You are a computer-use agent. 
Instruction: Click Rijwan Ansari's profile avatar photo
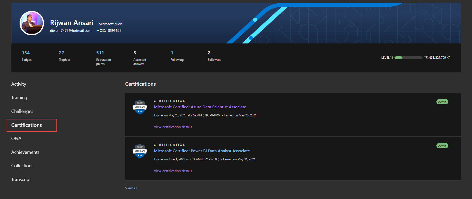(x=32, y=23)
